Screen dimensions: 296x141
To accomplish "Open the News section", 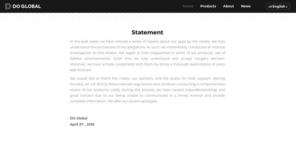I will [246, 6].
